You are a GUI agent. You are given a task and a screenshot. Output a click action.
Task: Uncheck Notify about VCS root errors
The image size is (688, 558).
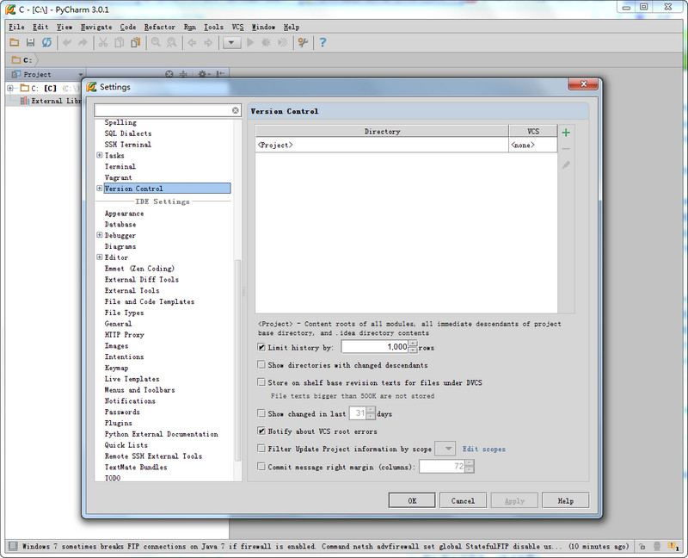click(261, 431)
